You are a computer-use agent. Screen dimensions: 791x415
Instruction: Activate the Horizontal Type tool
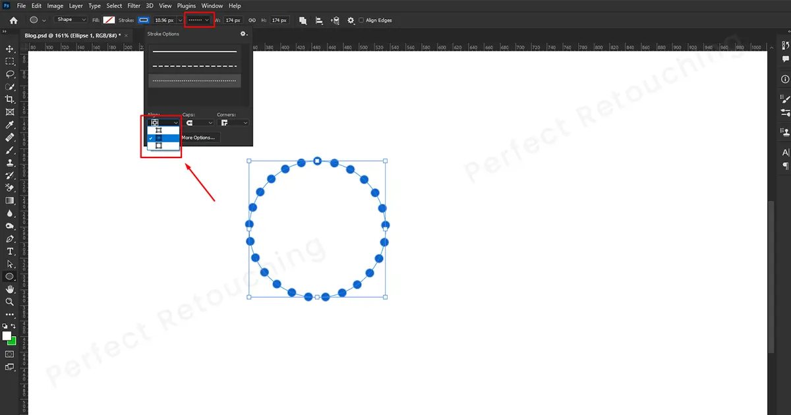(x=10, y=252)
